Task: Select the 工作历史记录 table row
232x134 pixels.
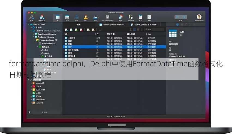Action: (x=115, y=50)
